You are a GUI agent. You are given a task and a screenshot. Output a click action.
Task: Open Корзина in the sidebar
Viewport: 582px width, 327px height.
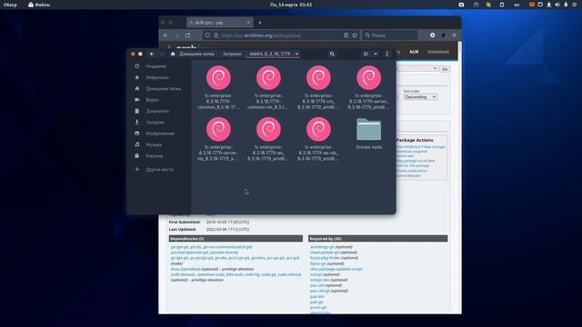click(x=159, y=156)
